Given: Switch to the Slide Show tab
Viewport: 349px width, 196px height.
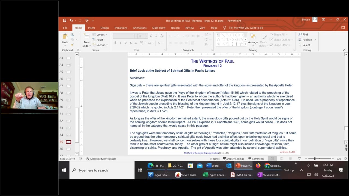Looking at the screenshot, I should 159,28.
